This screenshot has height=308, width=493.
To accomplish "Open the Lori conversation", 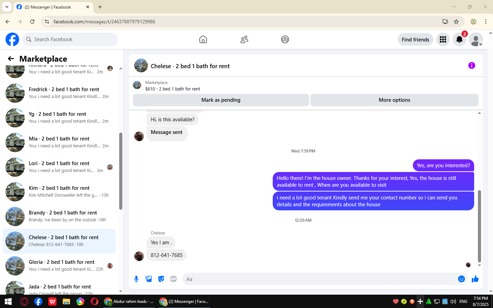I will [59, 167].
